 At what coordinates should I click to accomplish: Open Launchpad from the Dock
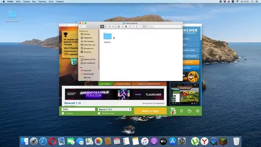click(x=34, y=141)
